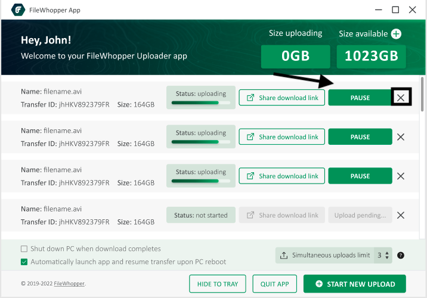This screenshot has height=298, width=427.
Task: Share download link for the first upload
Action: click(282, 98)
